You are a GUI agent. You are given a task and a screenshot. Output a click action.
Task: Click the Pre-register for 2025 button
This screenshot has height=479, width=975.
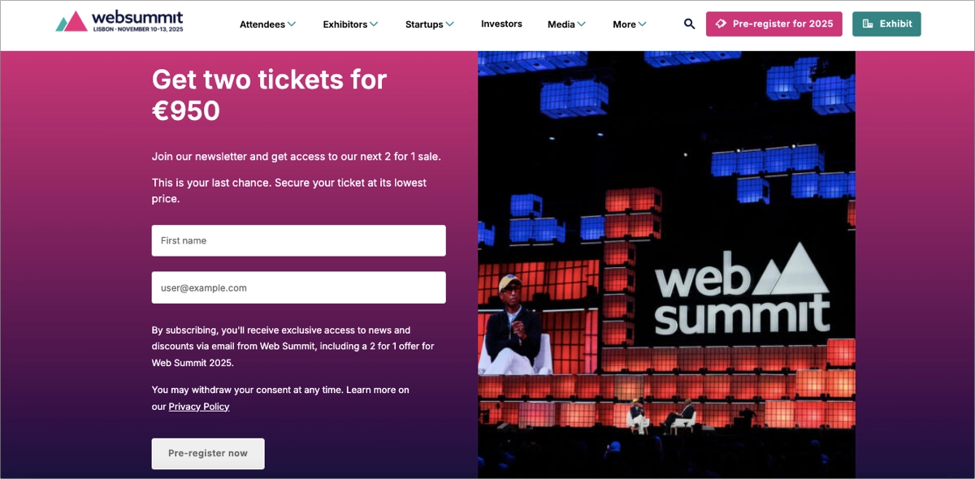[773, 24]
